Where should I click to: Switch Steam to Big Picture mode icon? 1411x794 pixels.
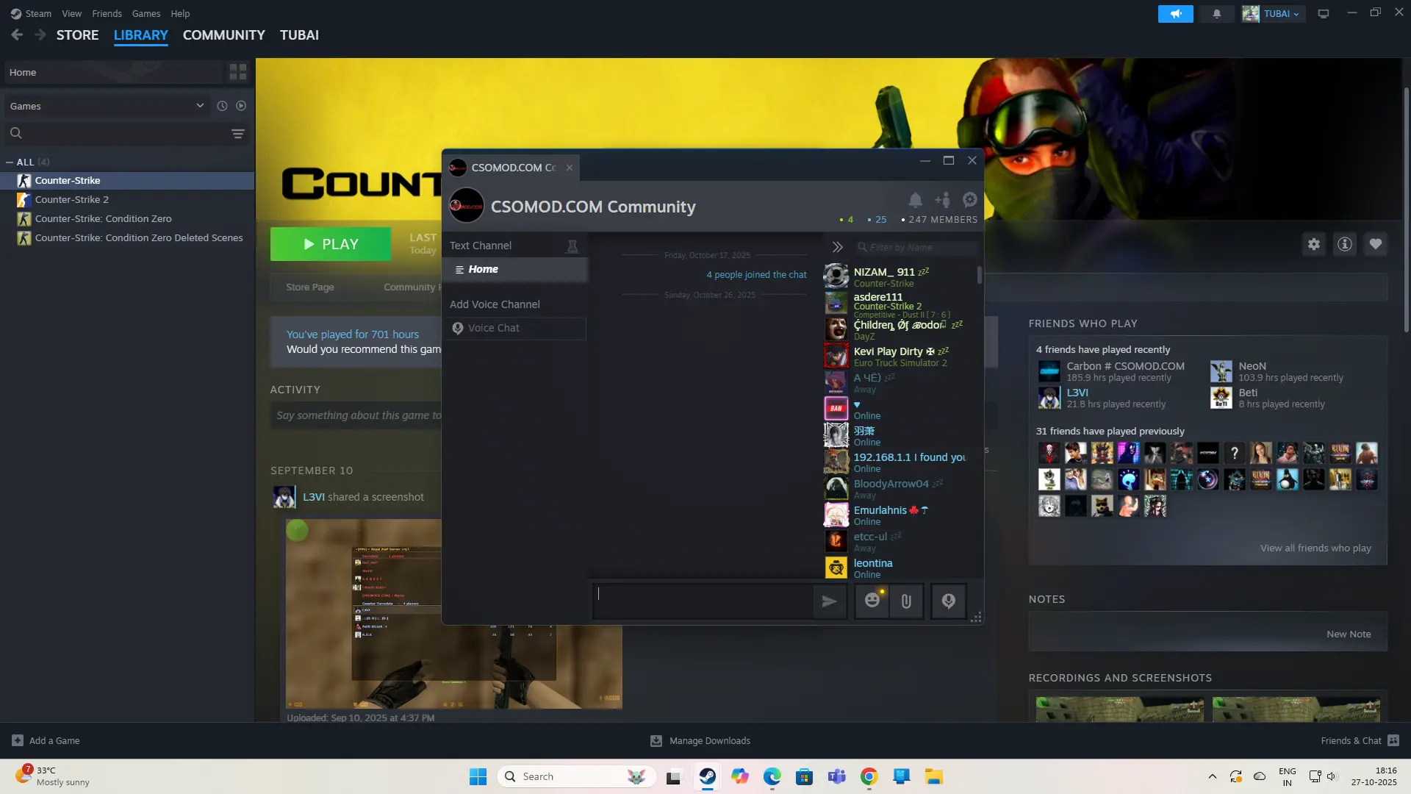1324,14
